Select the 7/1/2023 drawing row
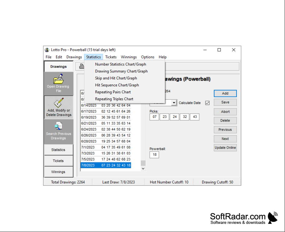 [106, 148]
